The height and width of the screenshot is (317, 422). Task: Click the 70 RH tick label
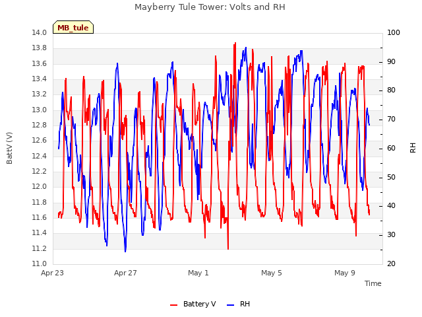pos(391,119)
